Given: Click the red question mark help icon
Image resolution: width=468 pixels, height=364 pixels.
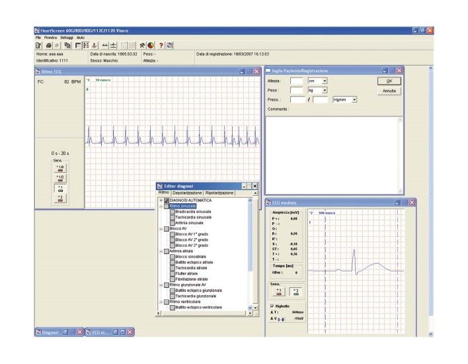Looking at the screenshot, I should 161,45.
